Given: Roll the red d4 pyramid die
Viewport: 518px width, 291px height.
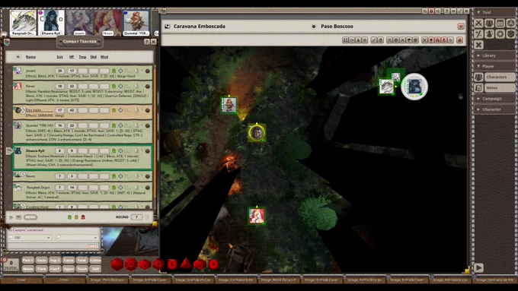Looking at the screenshot, I should pos(186,264).
